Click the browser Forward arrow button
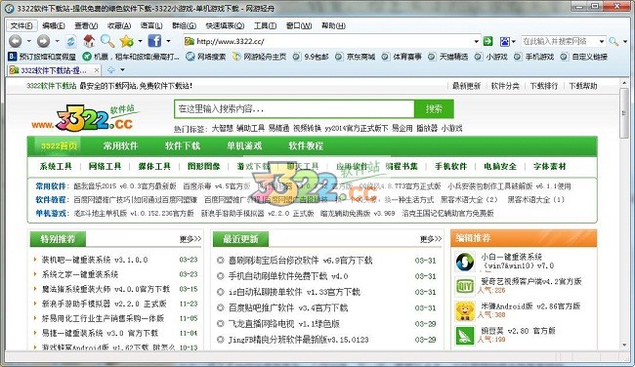Screen dimensions: 635x367 [43, 41]
